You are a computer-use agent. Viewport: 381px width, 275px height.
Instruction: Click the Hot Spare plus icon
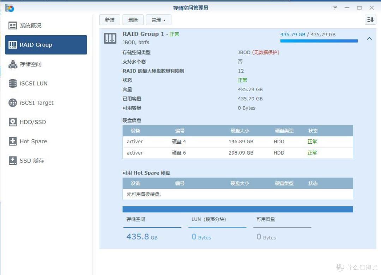pos(13,141)
